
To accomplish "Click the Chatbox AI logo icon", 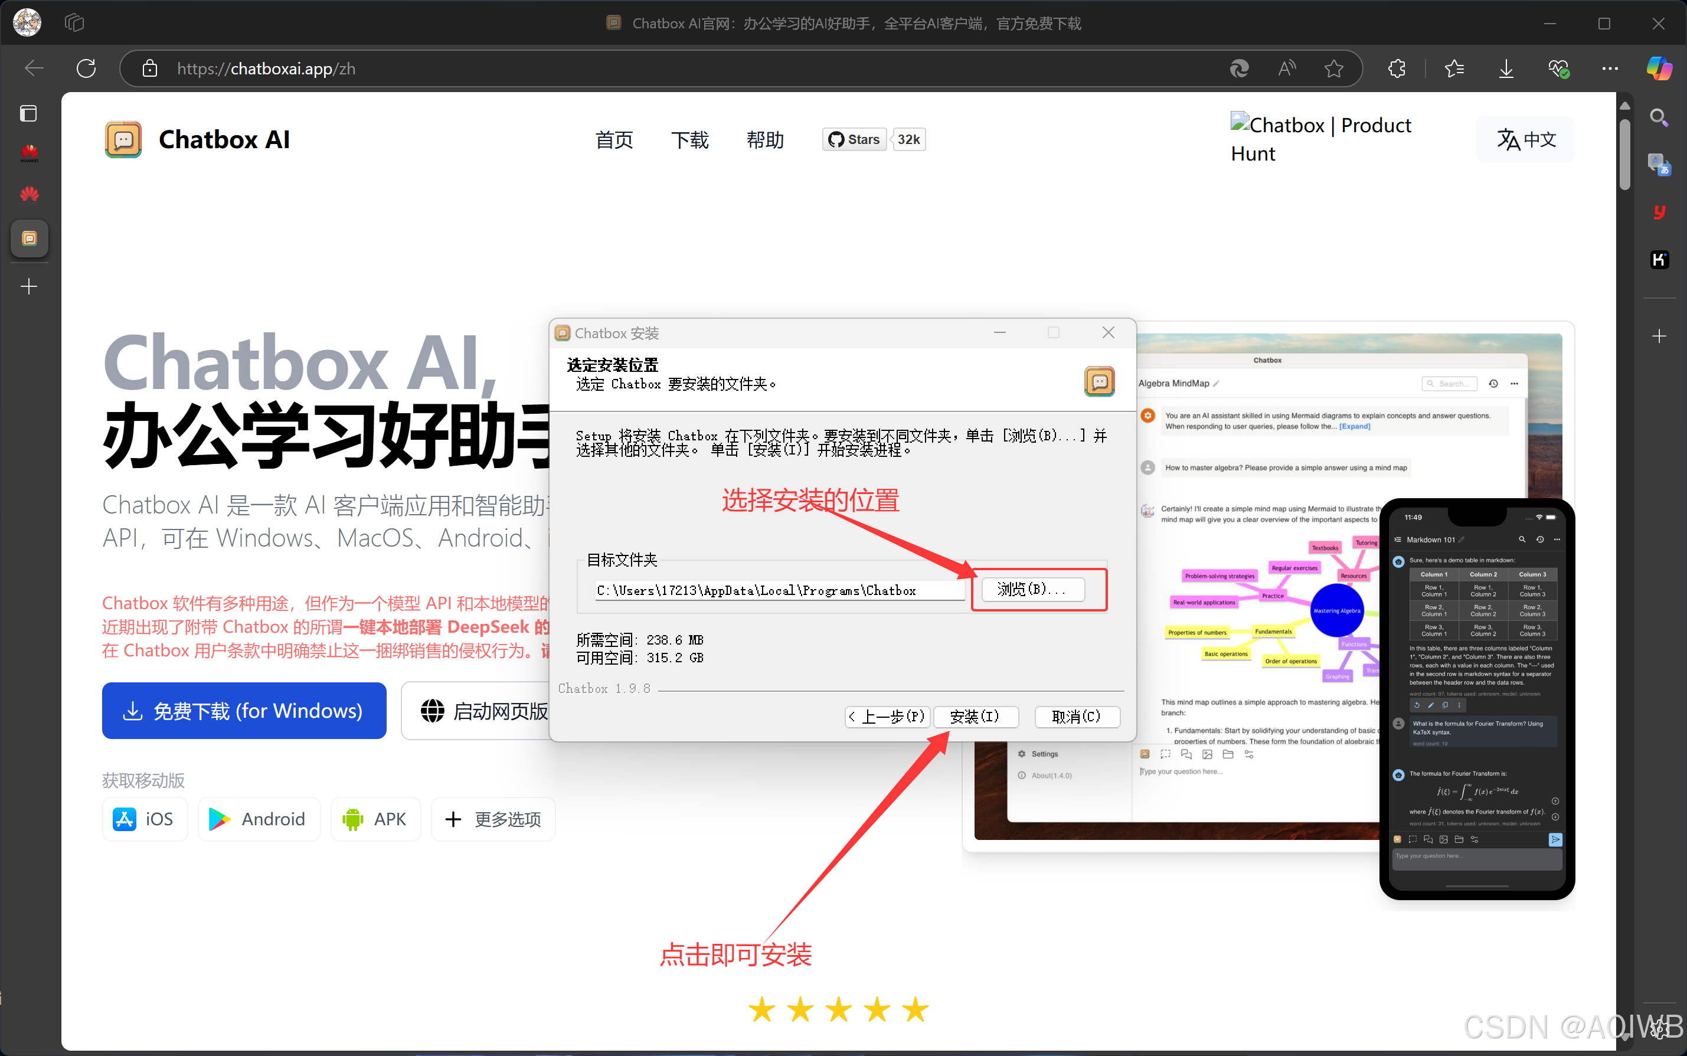I will tap(123, 139).
